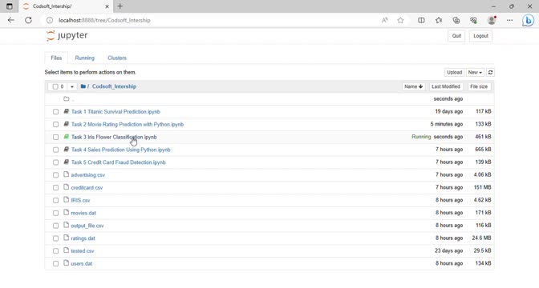Click the Logout button
This screenshot has width=539, height=288.
click(480, 36)
